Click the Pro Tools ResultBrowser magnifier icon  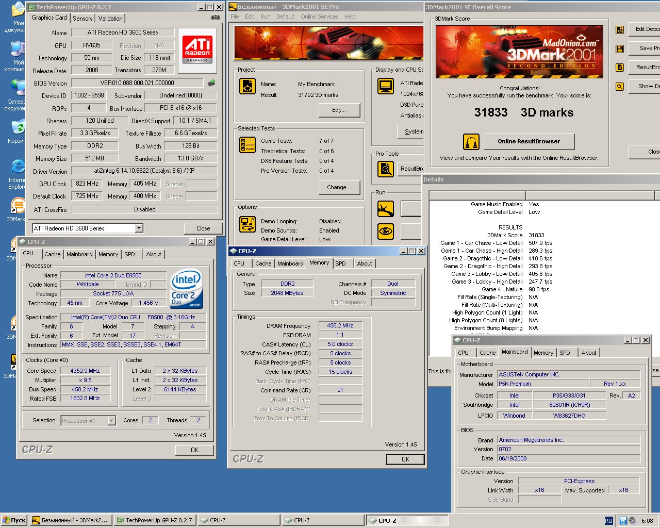[x=386, y=169]
